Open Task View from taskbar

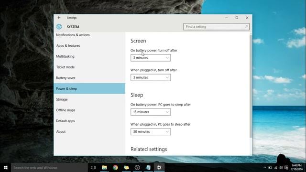click(93, 168)
